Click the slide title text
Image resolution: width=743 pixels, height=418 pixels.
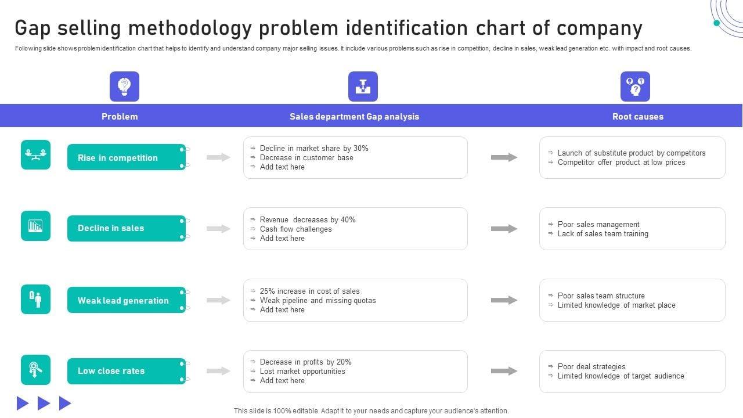tap(329, 28)
